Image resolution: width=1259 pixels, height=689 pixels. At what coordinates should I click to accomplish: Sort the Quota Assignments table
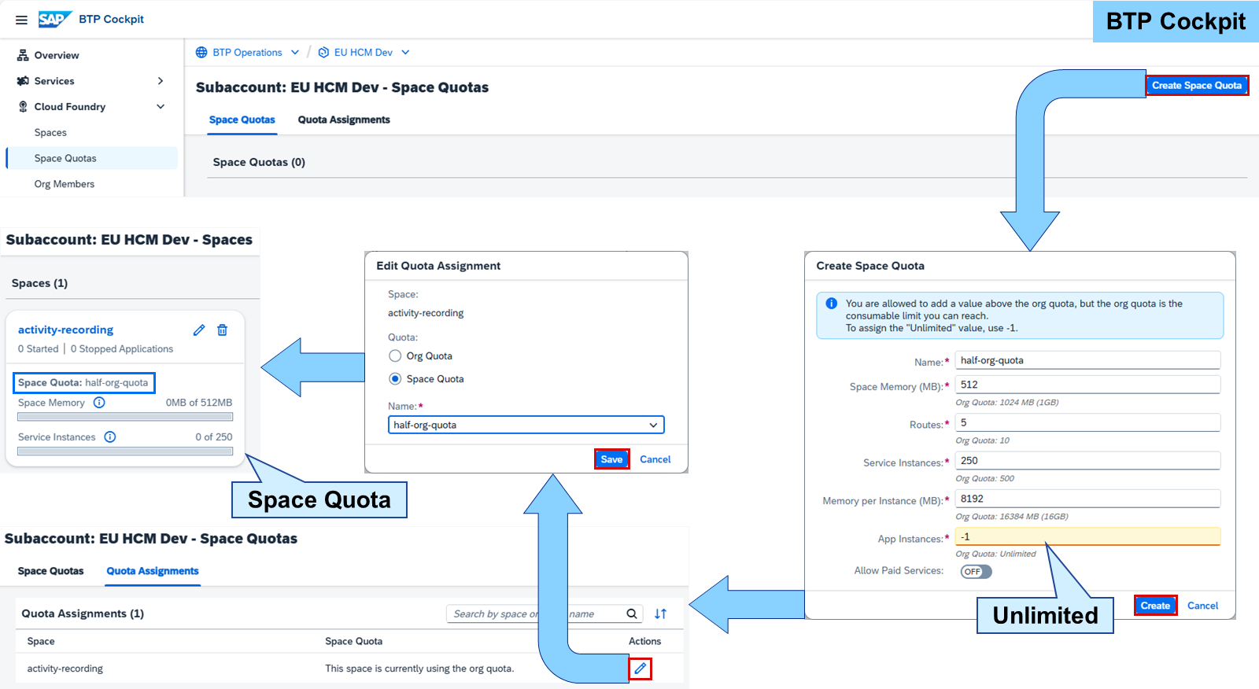pos(660,614)
